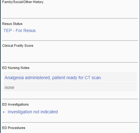Click divider line above Resus Status

[70, 18]
